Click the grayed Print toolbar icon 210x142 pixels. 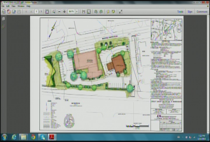coord(19,12)
